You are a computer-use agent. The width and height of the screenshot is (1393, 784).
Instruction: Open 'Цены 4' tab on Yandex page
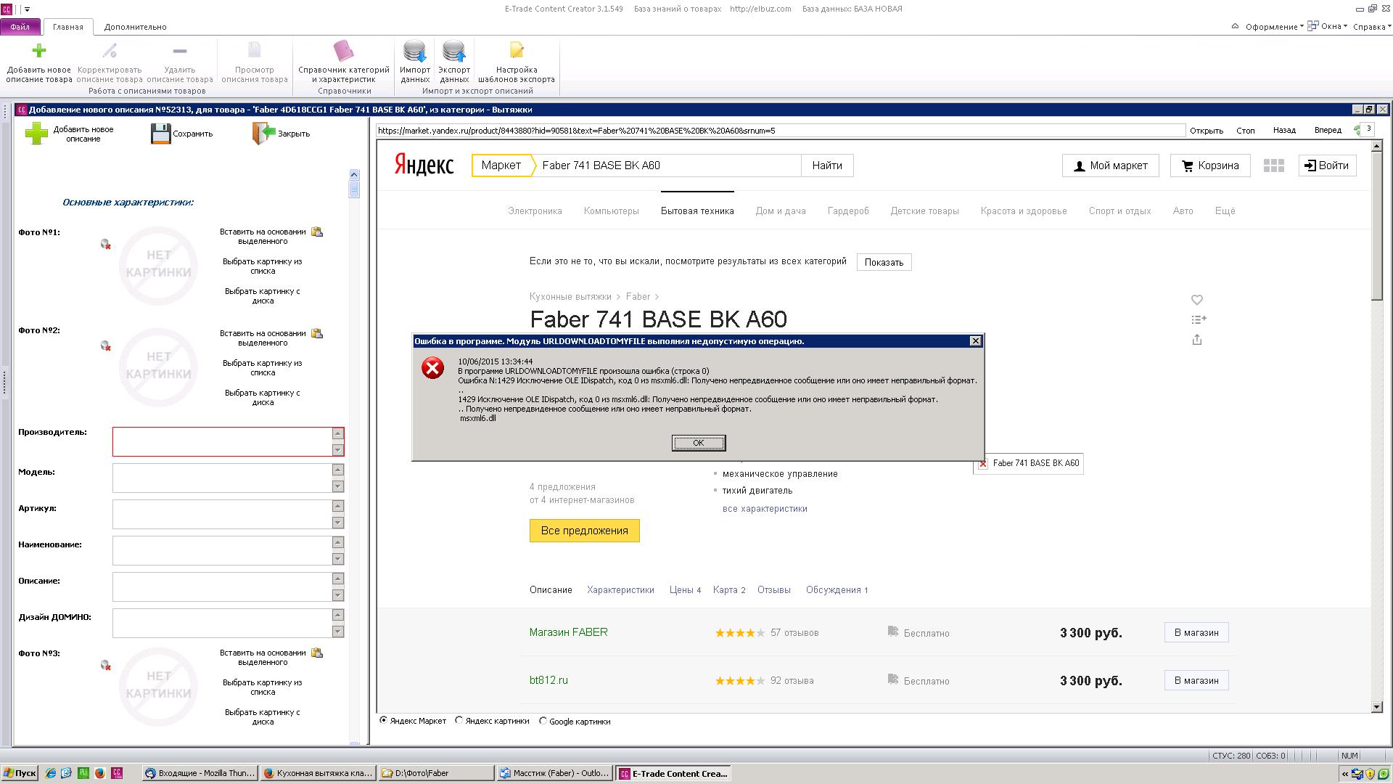[685, 589]
